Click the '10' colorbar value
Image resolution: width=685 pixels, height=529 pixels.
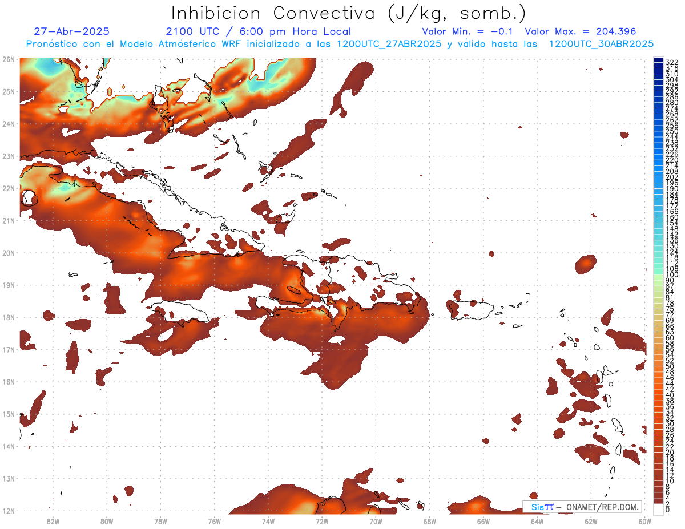(x=670, y=481)
